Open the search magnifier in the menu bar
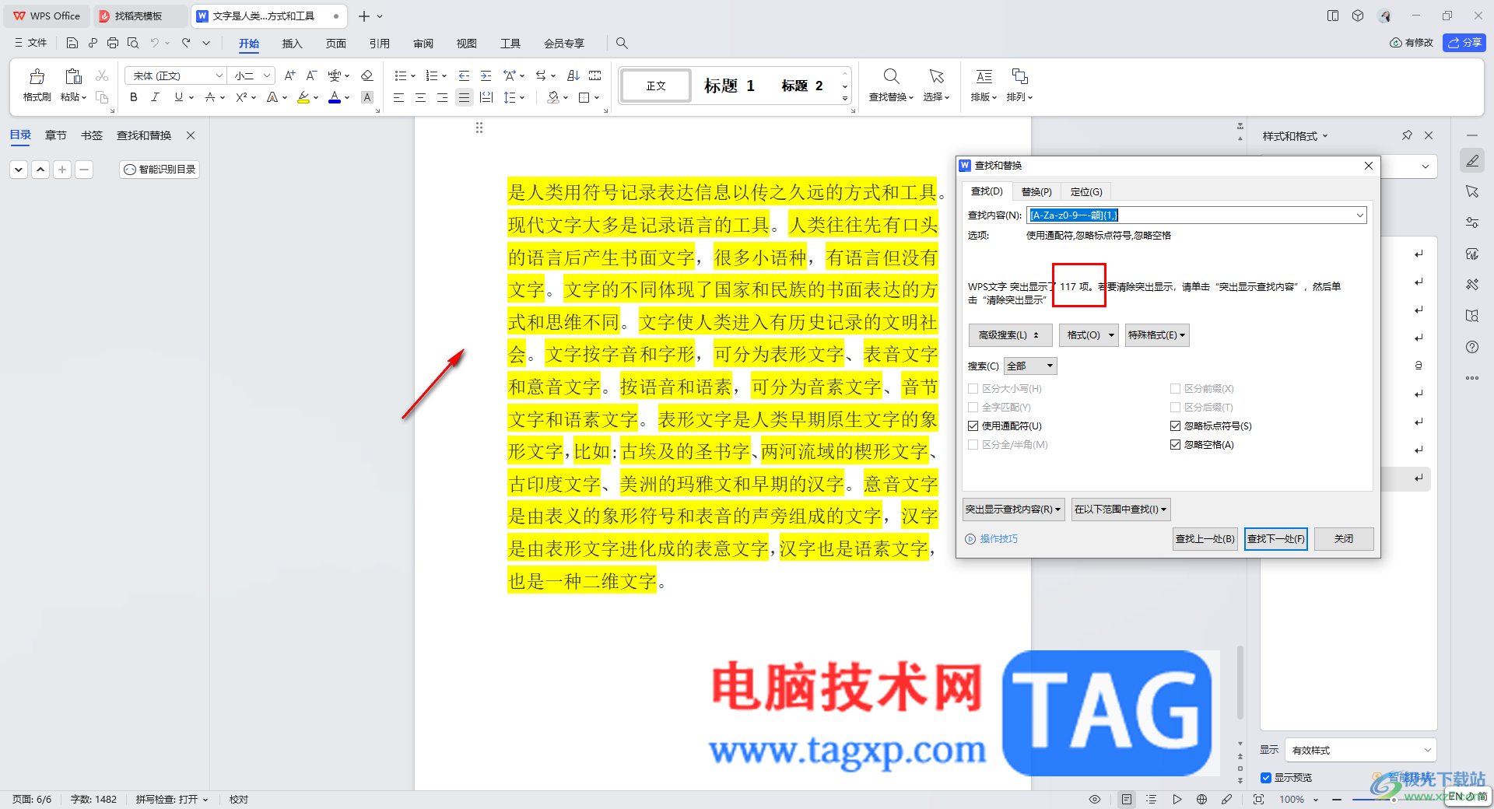The width and height of the screenshot is (1494, 809). pyautogui.click(x=622, y=44)
